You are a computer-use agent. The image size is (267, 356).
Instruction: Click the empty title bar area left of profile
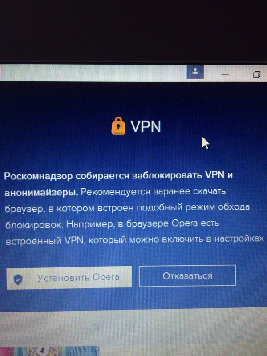[93, 73]
